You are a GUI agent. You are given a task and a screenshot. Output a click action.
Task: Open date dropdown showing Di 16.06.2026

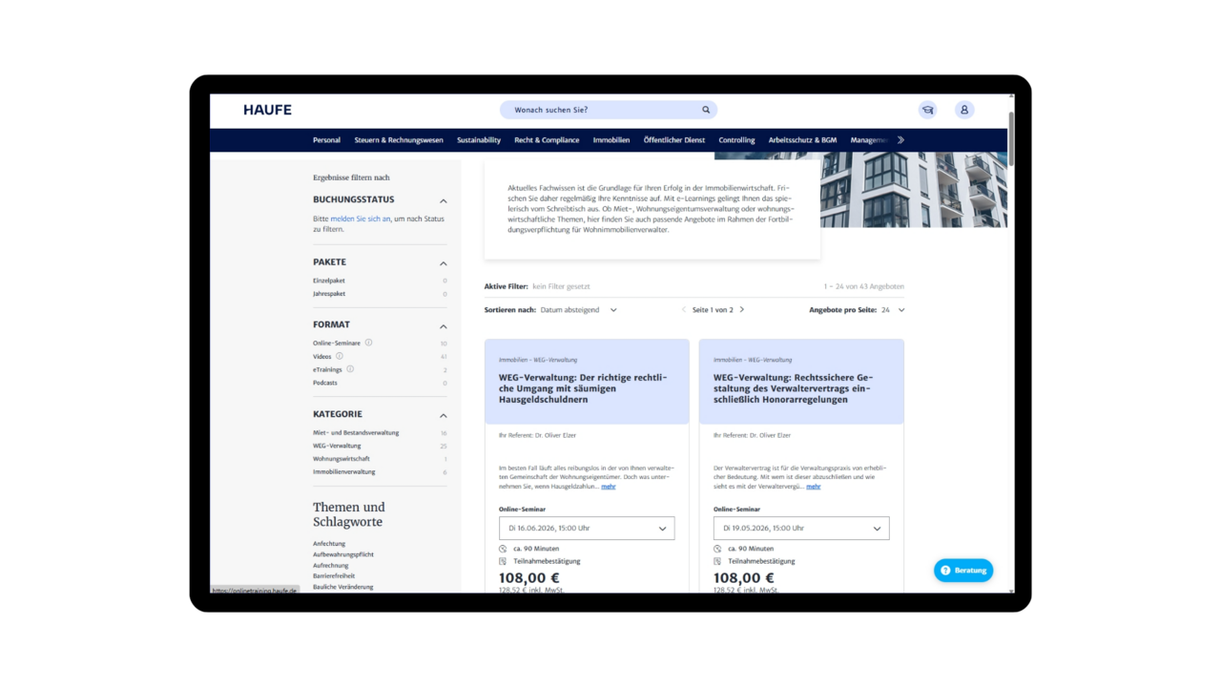[x=586, y=529]
